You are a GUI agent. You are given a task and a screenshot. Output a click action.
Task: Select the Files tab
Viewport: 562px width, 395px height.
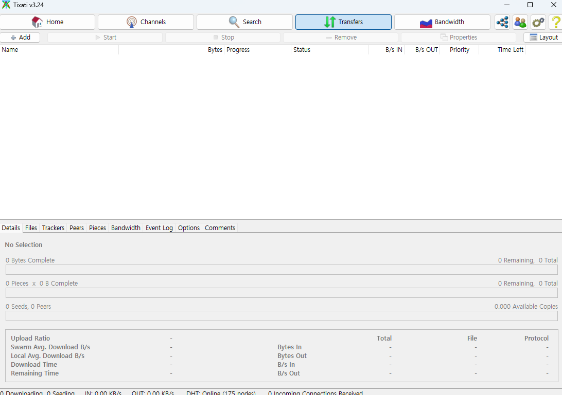point(31,228)
